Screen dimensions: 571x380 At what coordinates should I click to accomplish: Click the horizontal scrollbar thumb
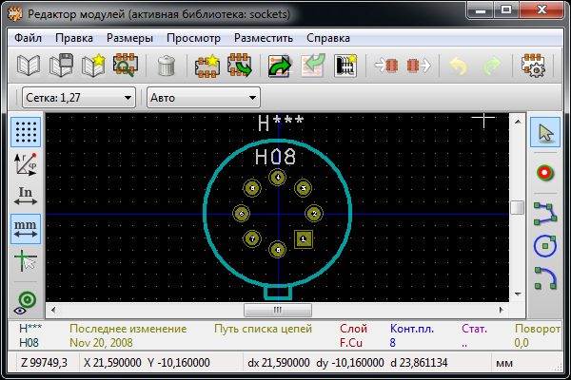(278, 311)
